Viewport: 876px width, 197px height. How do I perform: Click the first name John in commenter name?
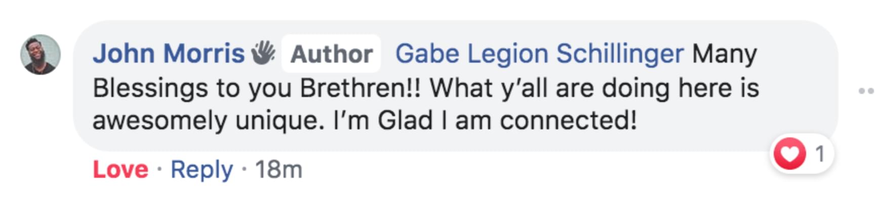click(x=124, y=54)
